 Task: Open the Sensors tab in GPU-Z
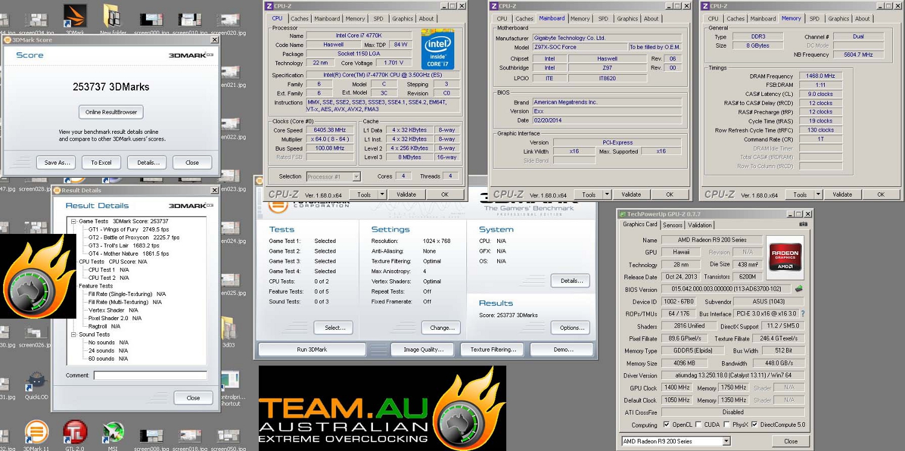(x=673, y=225)
